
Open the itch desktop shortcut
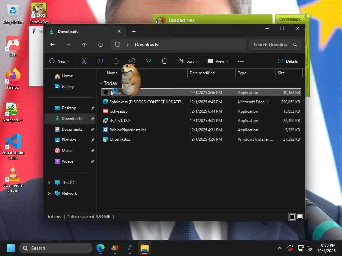tap(13, 47)
